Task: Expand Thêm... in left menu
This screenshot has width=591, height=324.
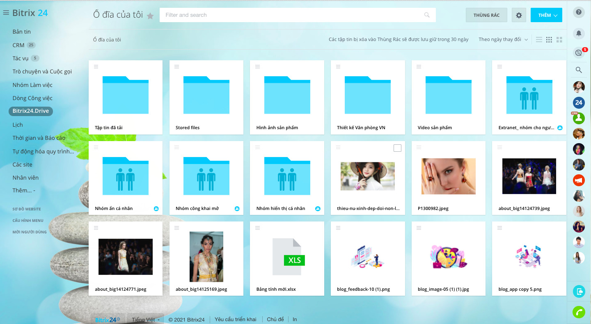Action: point(24,190)
